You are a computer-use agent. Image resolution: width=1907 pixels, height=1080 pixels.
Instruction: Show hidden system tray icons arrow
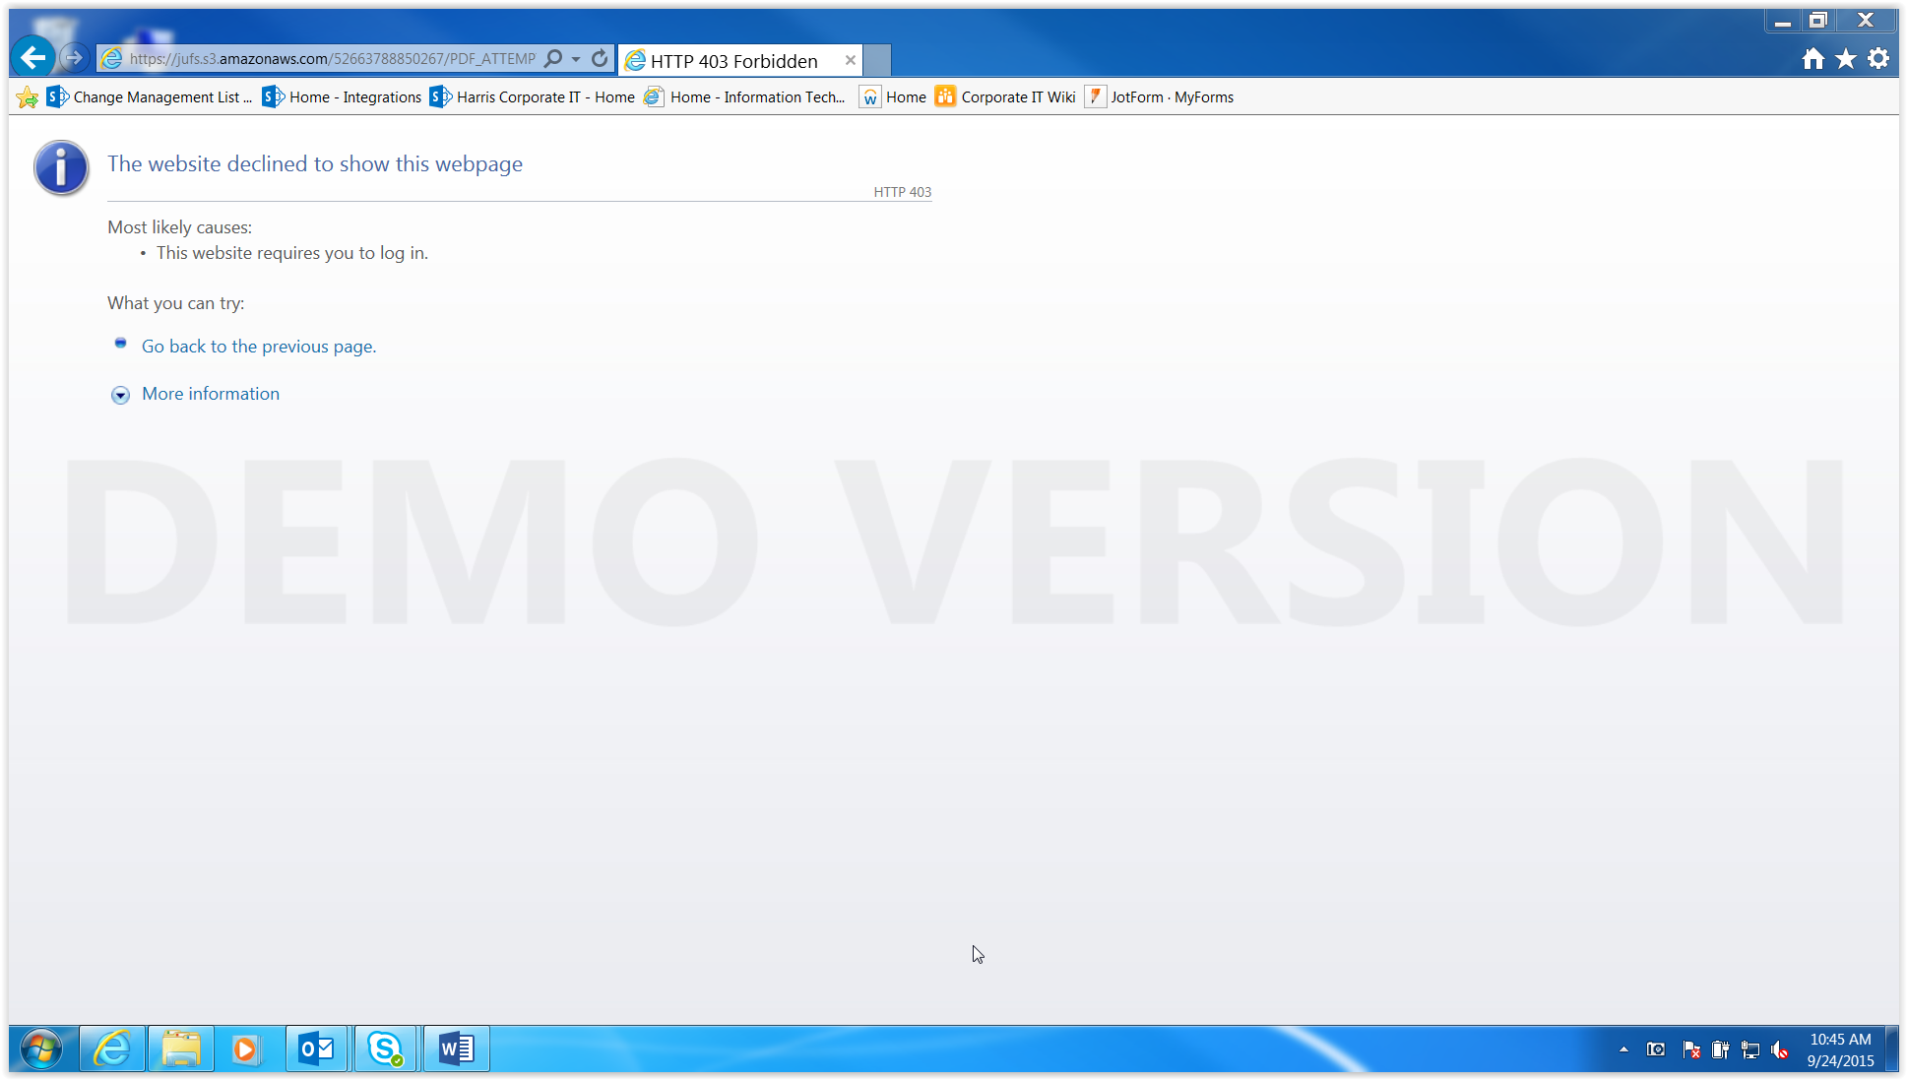pos(1623,1049)
